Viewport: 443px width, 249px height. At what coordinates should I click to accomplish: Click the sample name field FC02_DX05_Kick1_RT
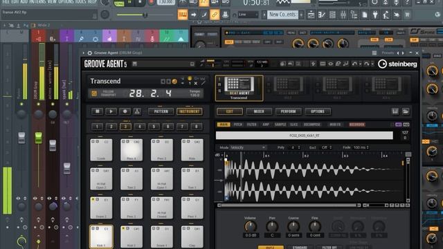click(x=305, y=136)
